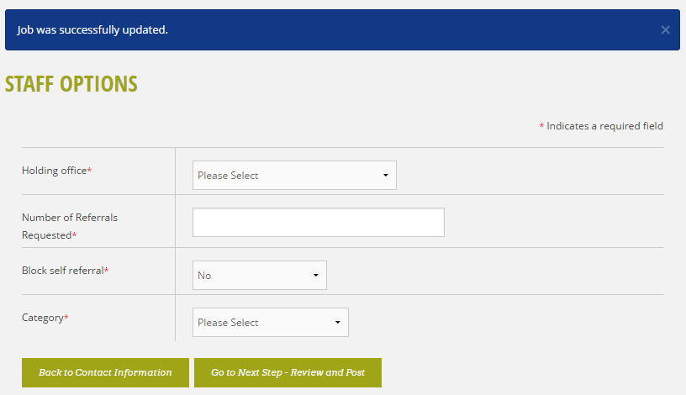Click the Category dropdown caret arrow
This screenshot has height=395, width=686.
click(x=338, y=323)
